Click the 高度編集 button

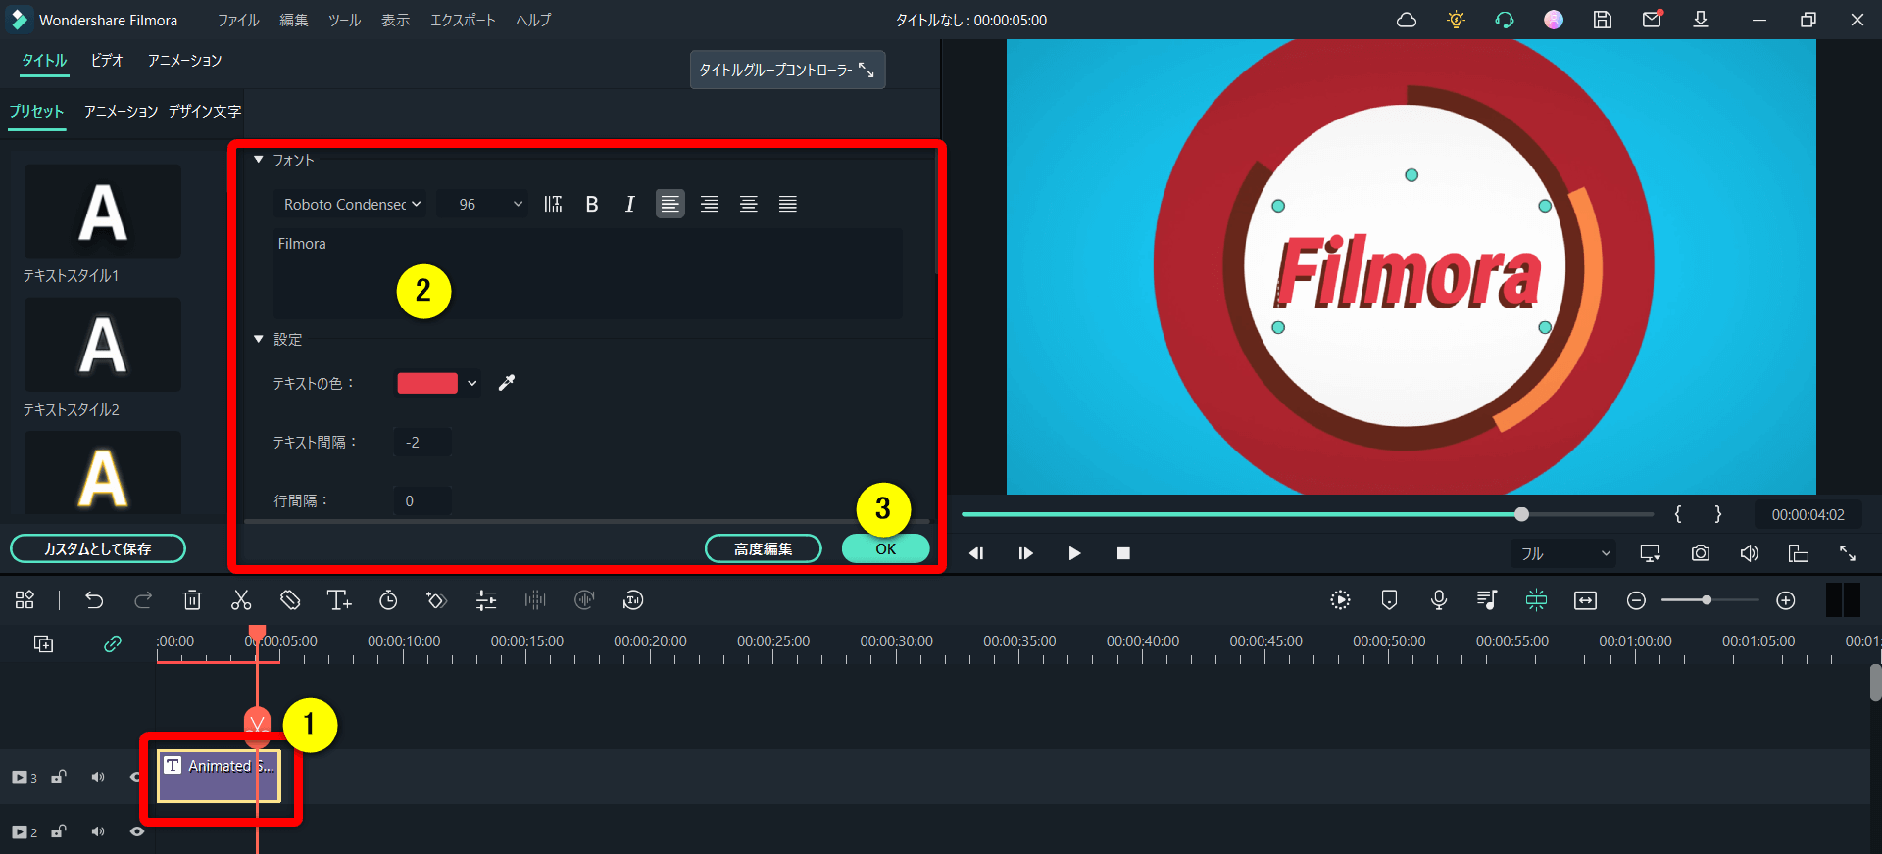tap(764, 548)
